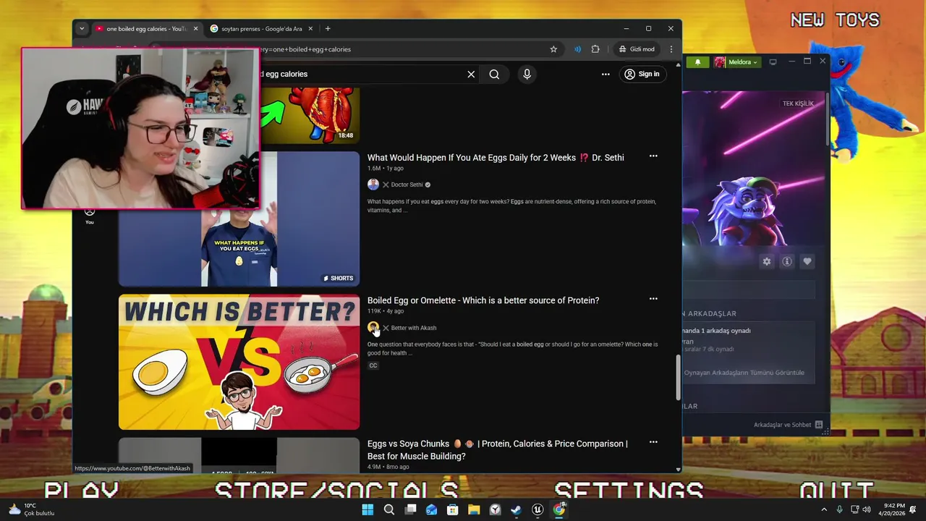This screenshot has height=521, width=926.
Task: Open a new Chrome tab
Action: (328, 29)
